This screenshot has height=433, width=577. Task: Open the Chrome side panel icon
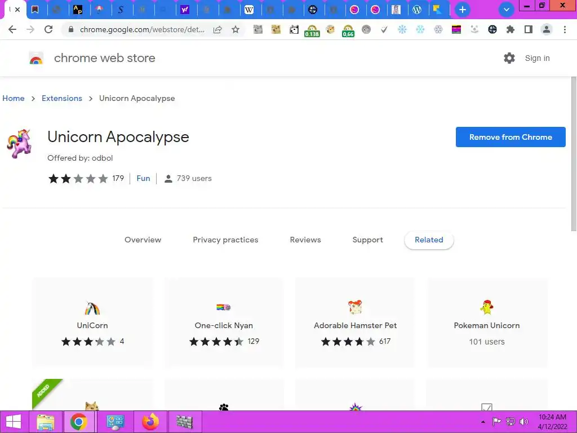coord(529,29)
